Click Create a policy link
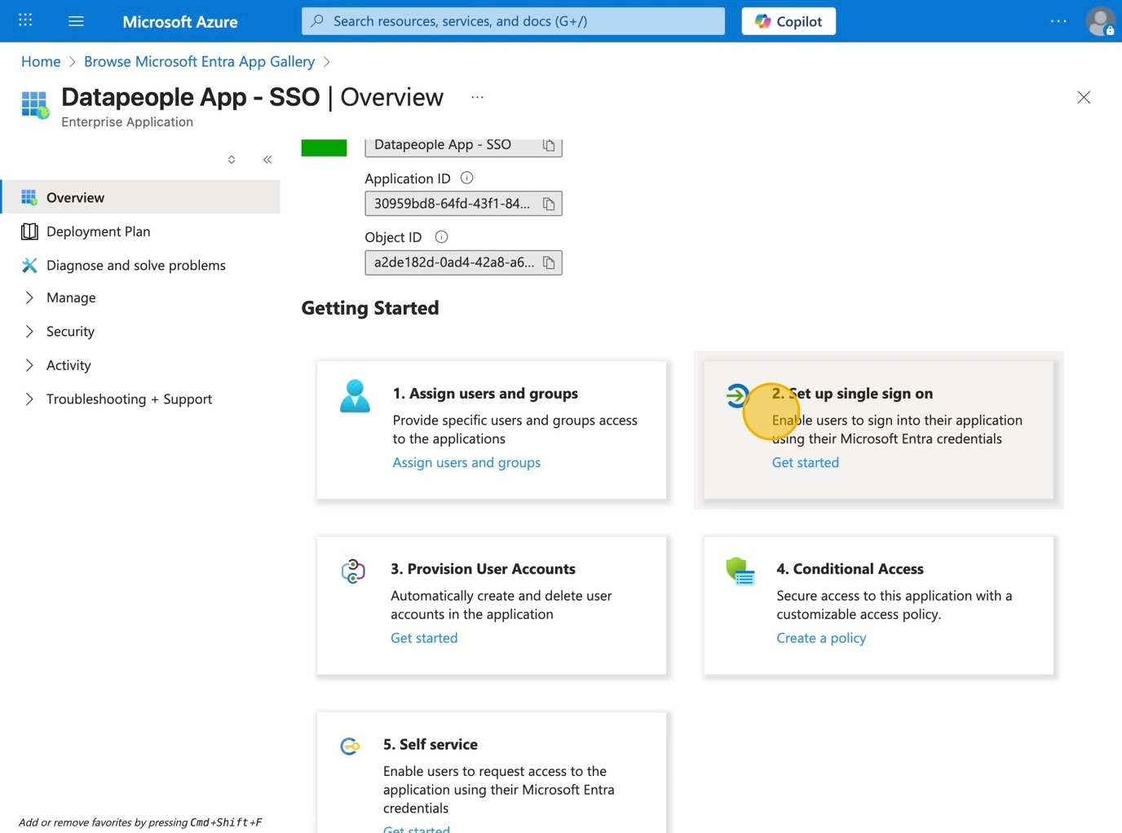 [x=820, y=638]
